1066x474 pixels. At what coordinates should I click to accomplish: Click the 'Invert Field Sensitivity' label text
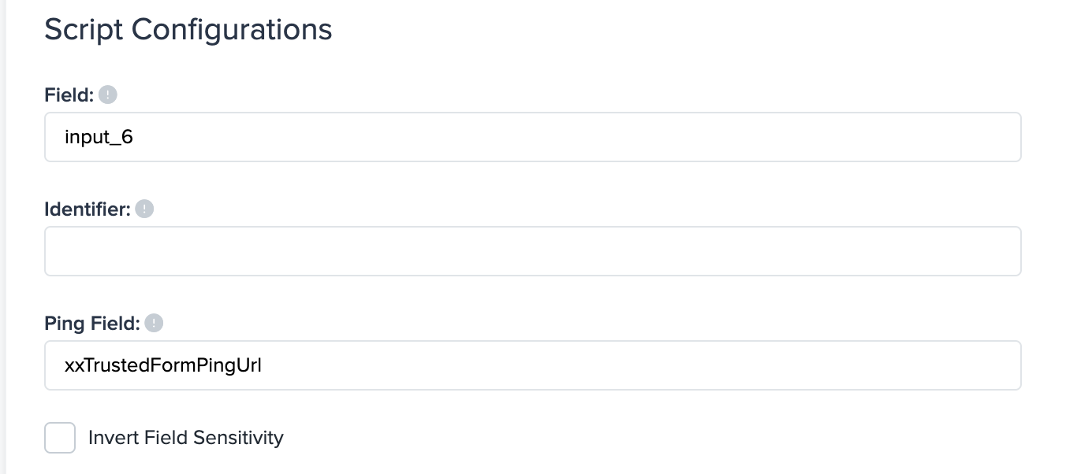point(185,438)
